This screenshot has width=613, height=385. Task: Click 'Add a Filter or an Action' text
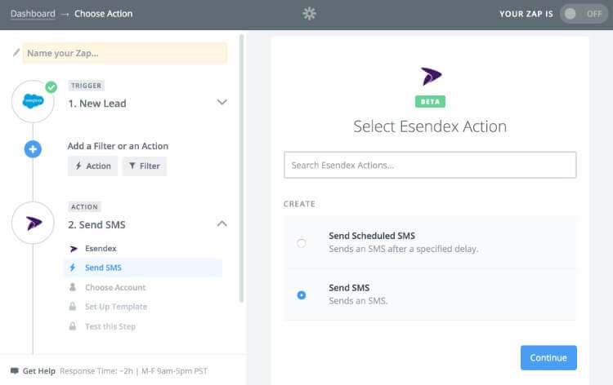point(118,146)
